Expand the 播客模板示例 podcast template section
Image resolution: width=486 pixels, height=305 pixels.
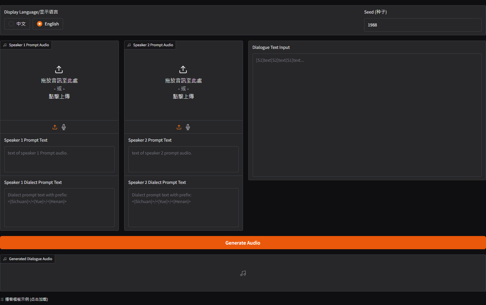click(x=24, y=299)
